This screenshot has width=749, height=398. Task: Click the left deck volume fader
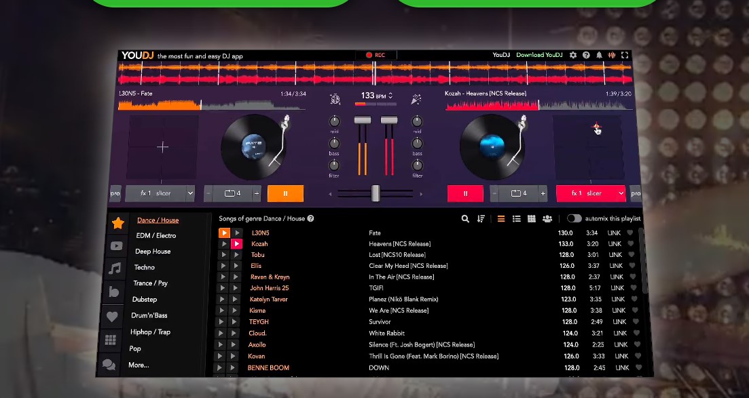pos(363,120)
